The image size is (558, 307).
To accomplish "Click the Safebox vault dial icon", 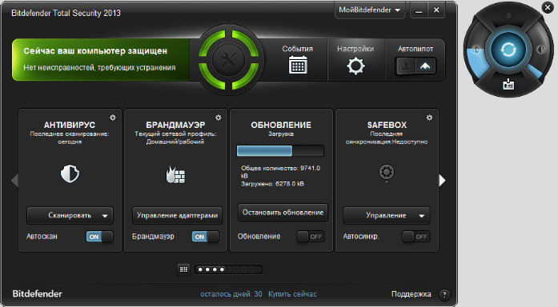I will pos(387,173).
